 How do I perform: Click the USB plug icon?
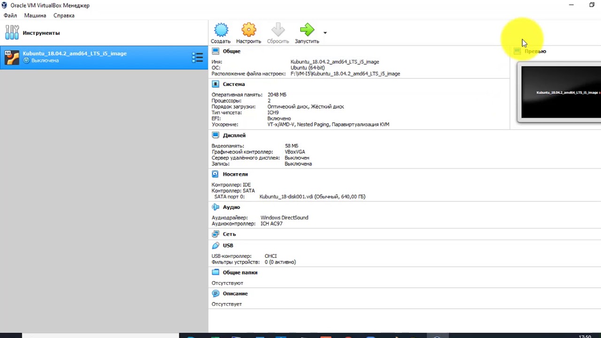[216, 246]
